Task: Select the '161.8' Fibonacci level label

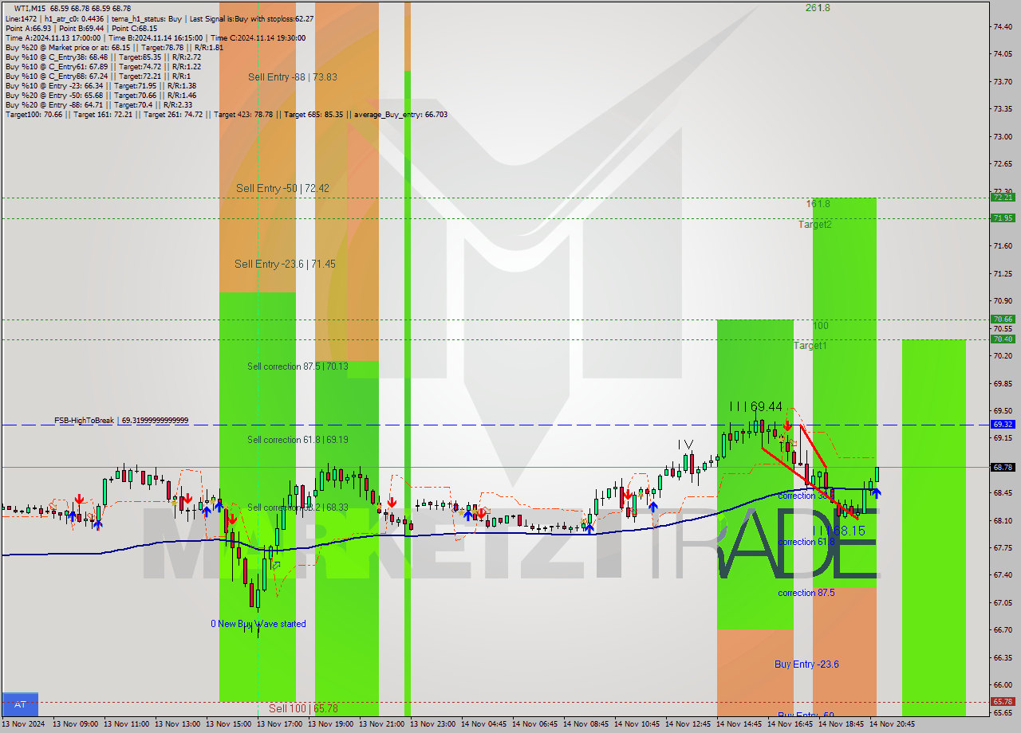Action: pos(818,204)
